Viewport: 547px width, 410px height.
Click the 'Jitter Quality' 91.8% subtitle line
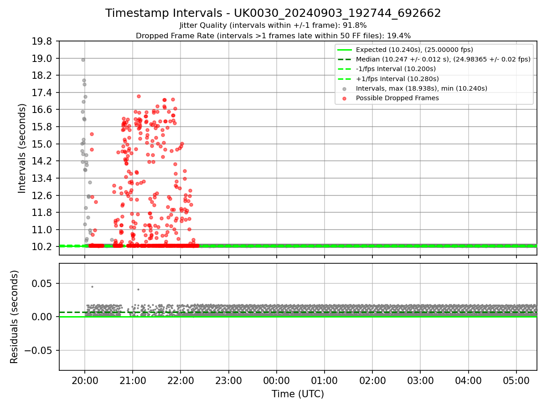[273, 26]
